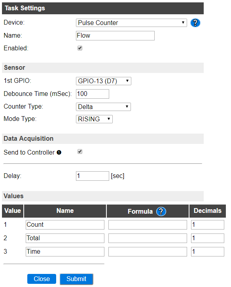Toggle the Enabled checkbox

click(80, 48)
